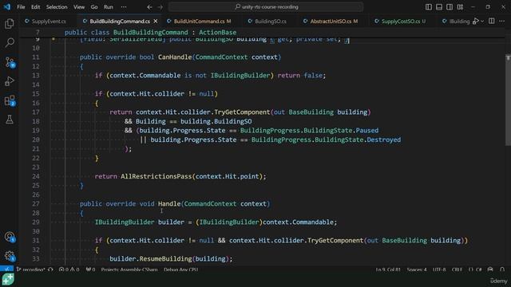Open the Manage settings gear

(10, 256)
